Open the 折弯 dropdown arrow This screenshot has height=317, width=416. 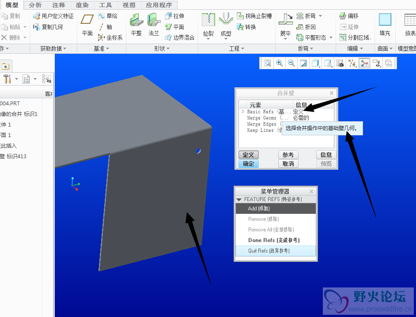click(320, 16)
